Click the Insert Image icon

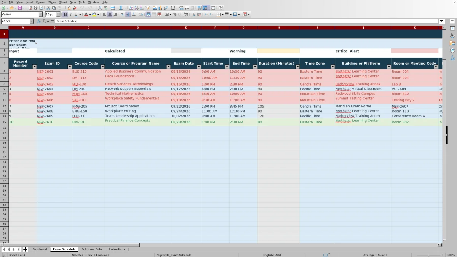[155, 8]
